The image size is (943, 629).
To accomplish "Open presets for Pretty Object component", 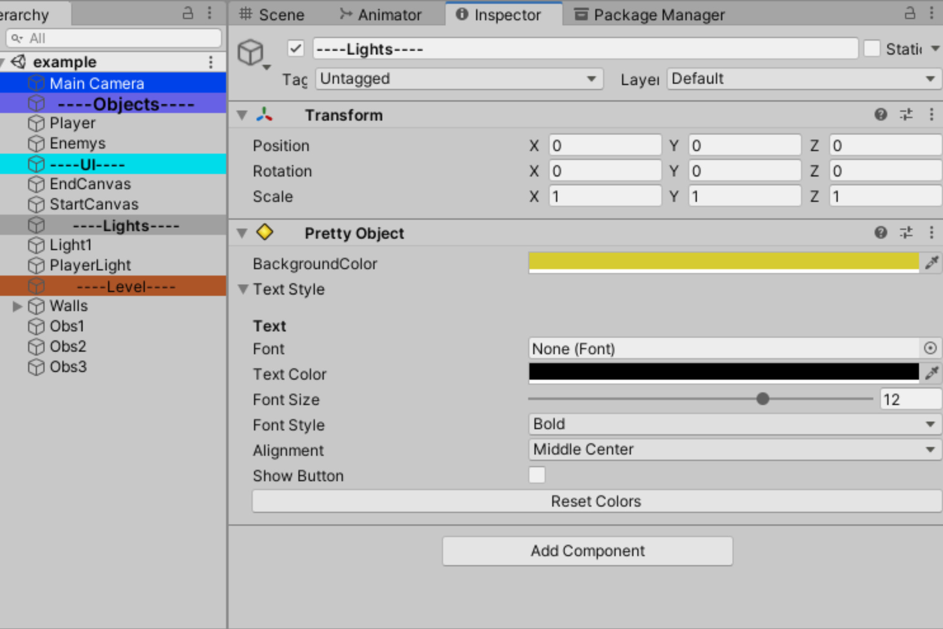I will [x=906, y=233].
